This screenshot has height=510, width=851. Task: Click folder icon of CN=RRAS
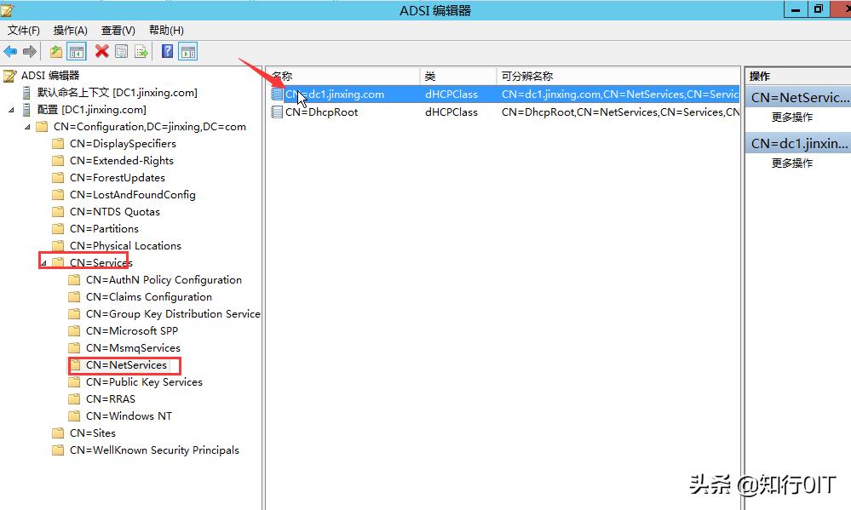pyautogui.click(x=74, y=398)
